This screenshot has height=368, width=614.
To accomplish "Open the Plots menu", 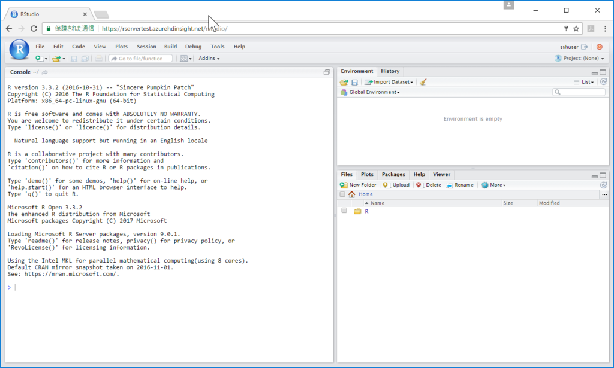I will (x=121, y=47).
